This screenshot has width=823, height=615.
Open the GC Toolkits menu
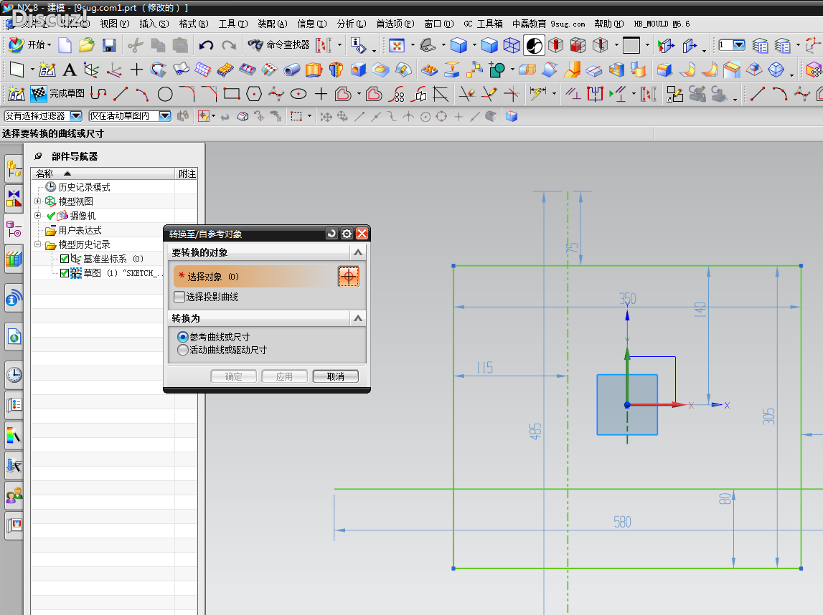(x=483, y=24)
